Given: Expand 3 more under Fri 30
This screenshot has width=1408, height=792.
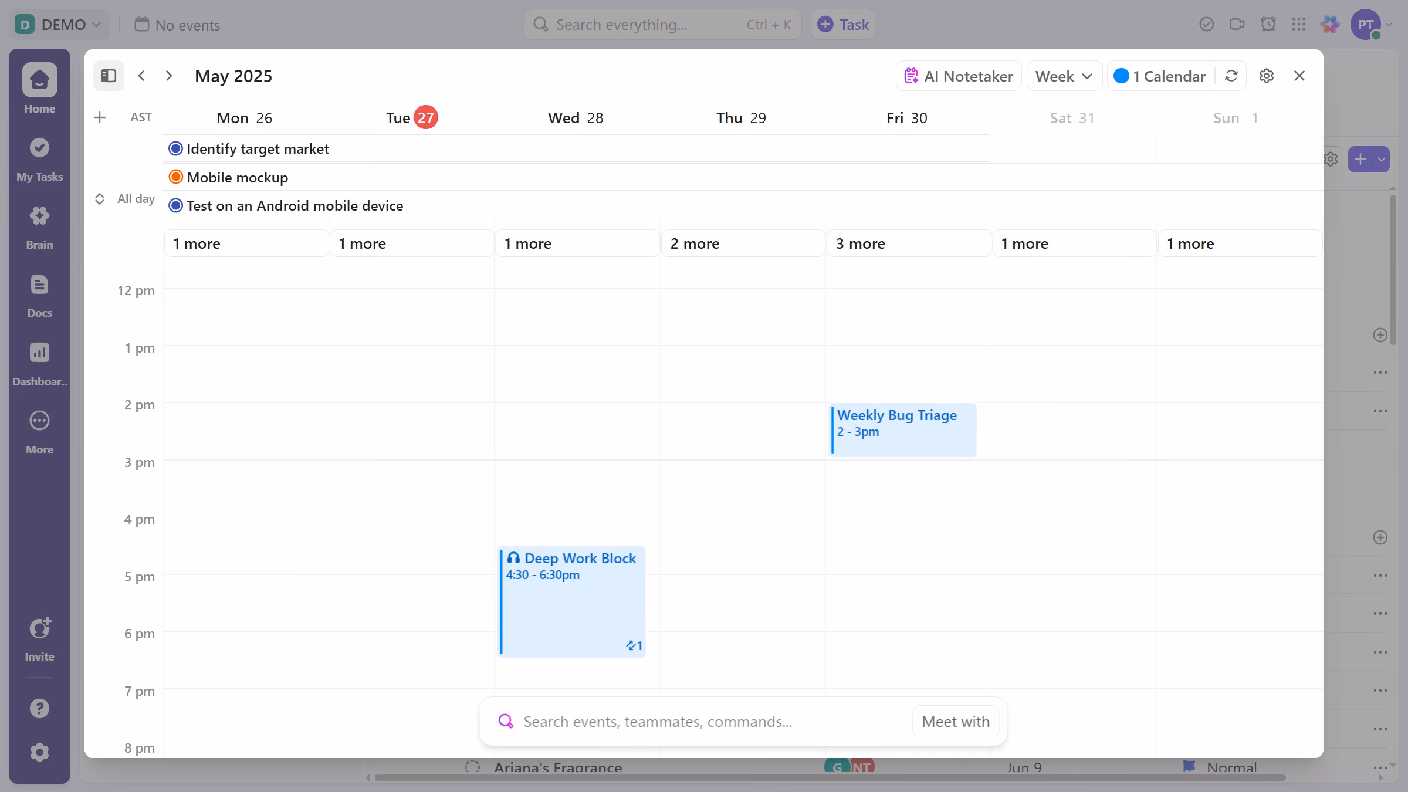Looking at the screenshot, I should pyautogui.click(x=909, y=243).
